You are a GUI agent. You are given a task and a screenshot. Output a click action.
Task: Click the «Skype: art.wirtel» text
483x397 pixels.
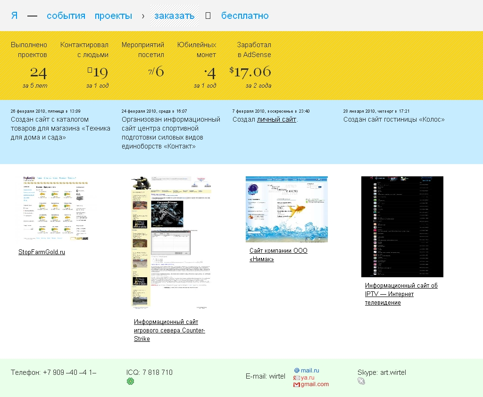point(382,372)
